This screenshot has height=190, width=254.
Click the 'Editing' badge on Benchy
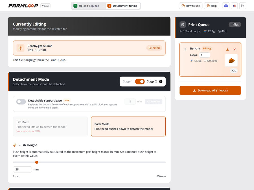(207, 48)
